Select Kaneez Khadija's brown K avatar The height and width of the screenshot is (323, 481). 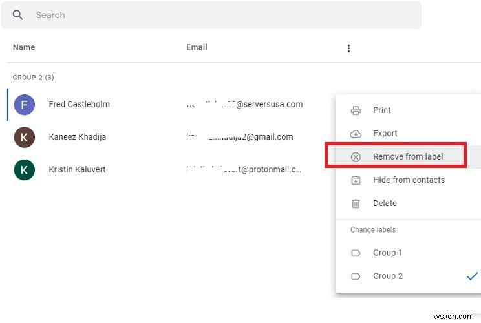click(x=24, y=137)
